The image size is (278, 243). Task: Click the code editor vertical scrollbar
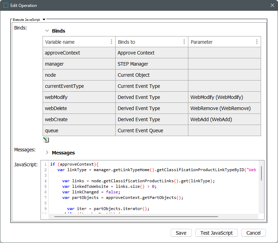point(261,173)
